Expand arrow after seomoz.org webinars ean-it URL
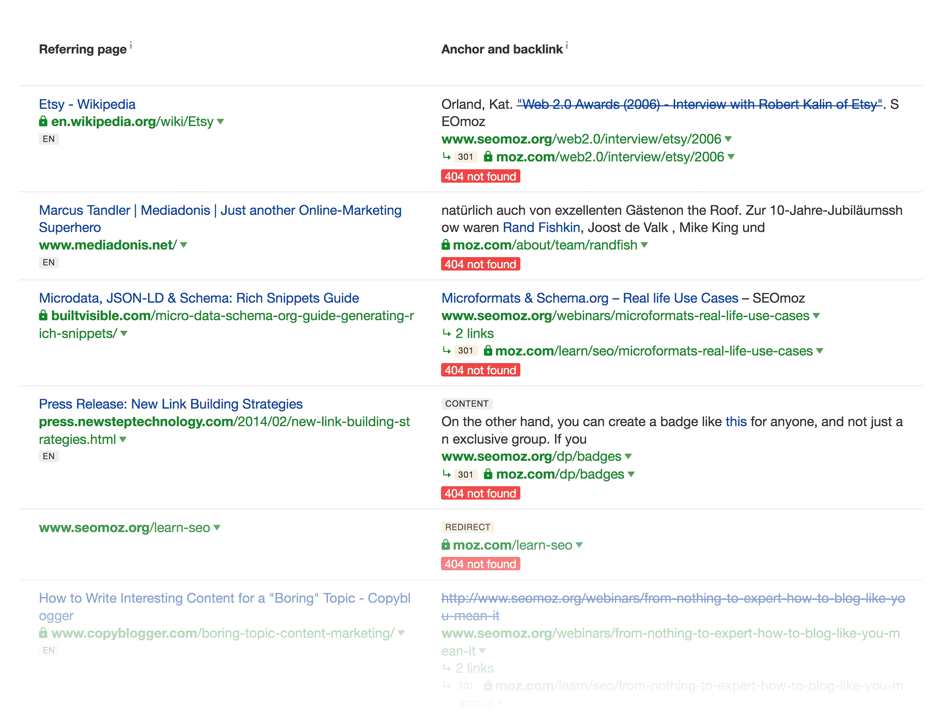Image resolution: width=942 pixels, height=723 pixels. [x=482, y=651]
